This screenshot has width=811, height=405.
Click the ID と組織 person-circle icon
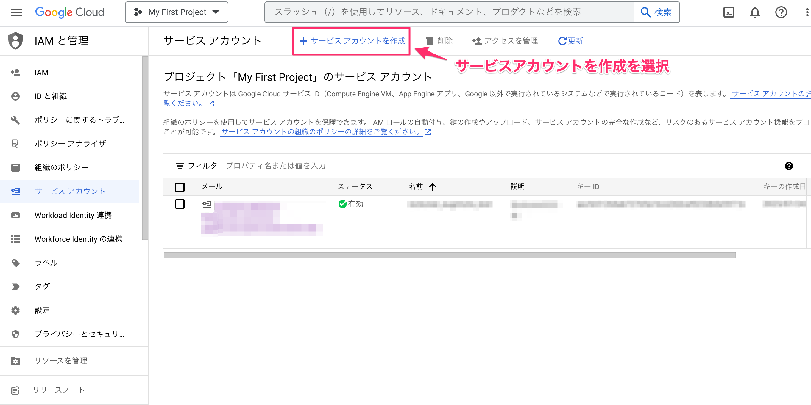click(15, 96)
